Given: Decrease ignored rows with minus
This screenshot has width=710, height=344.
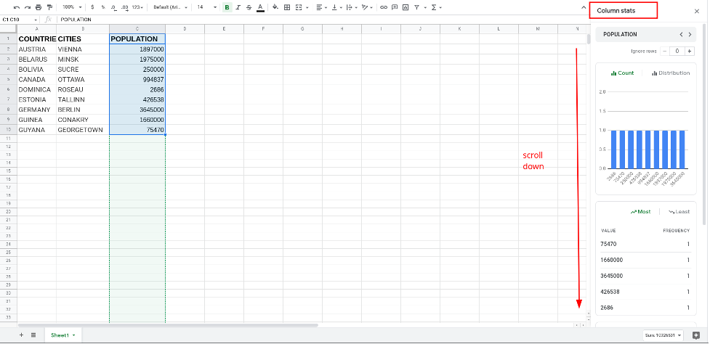Looking at the screenshot, I should pos(665,51).
